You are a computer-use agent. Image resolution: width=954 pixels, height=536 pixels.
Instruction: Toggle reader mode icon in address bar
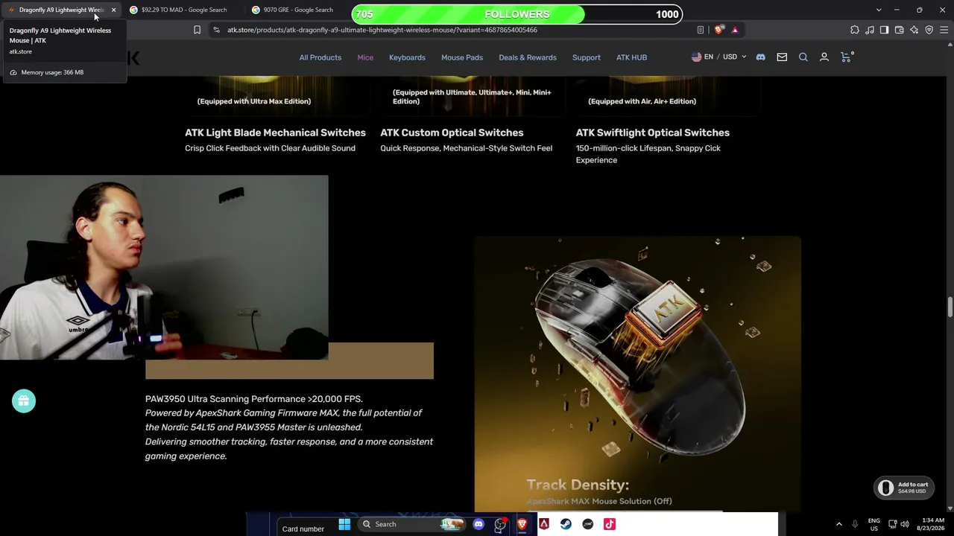[x=701, y=30]
